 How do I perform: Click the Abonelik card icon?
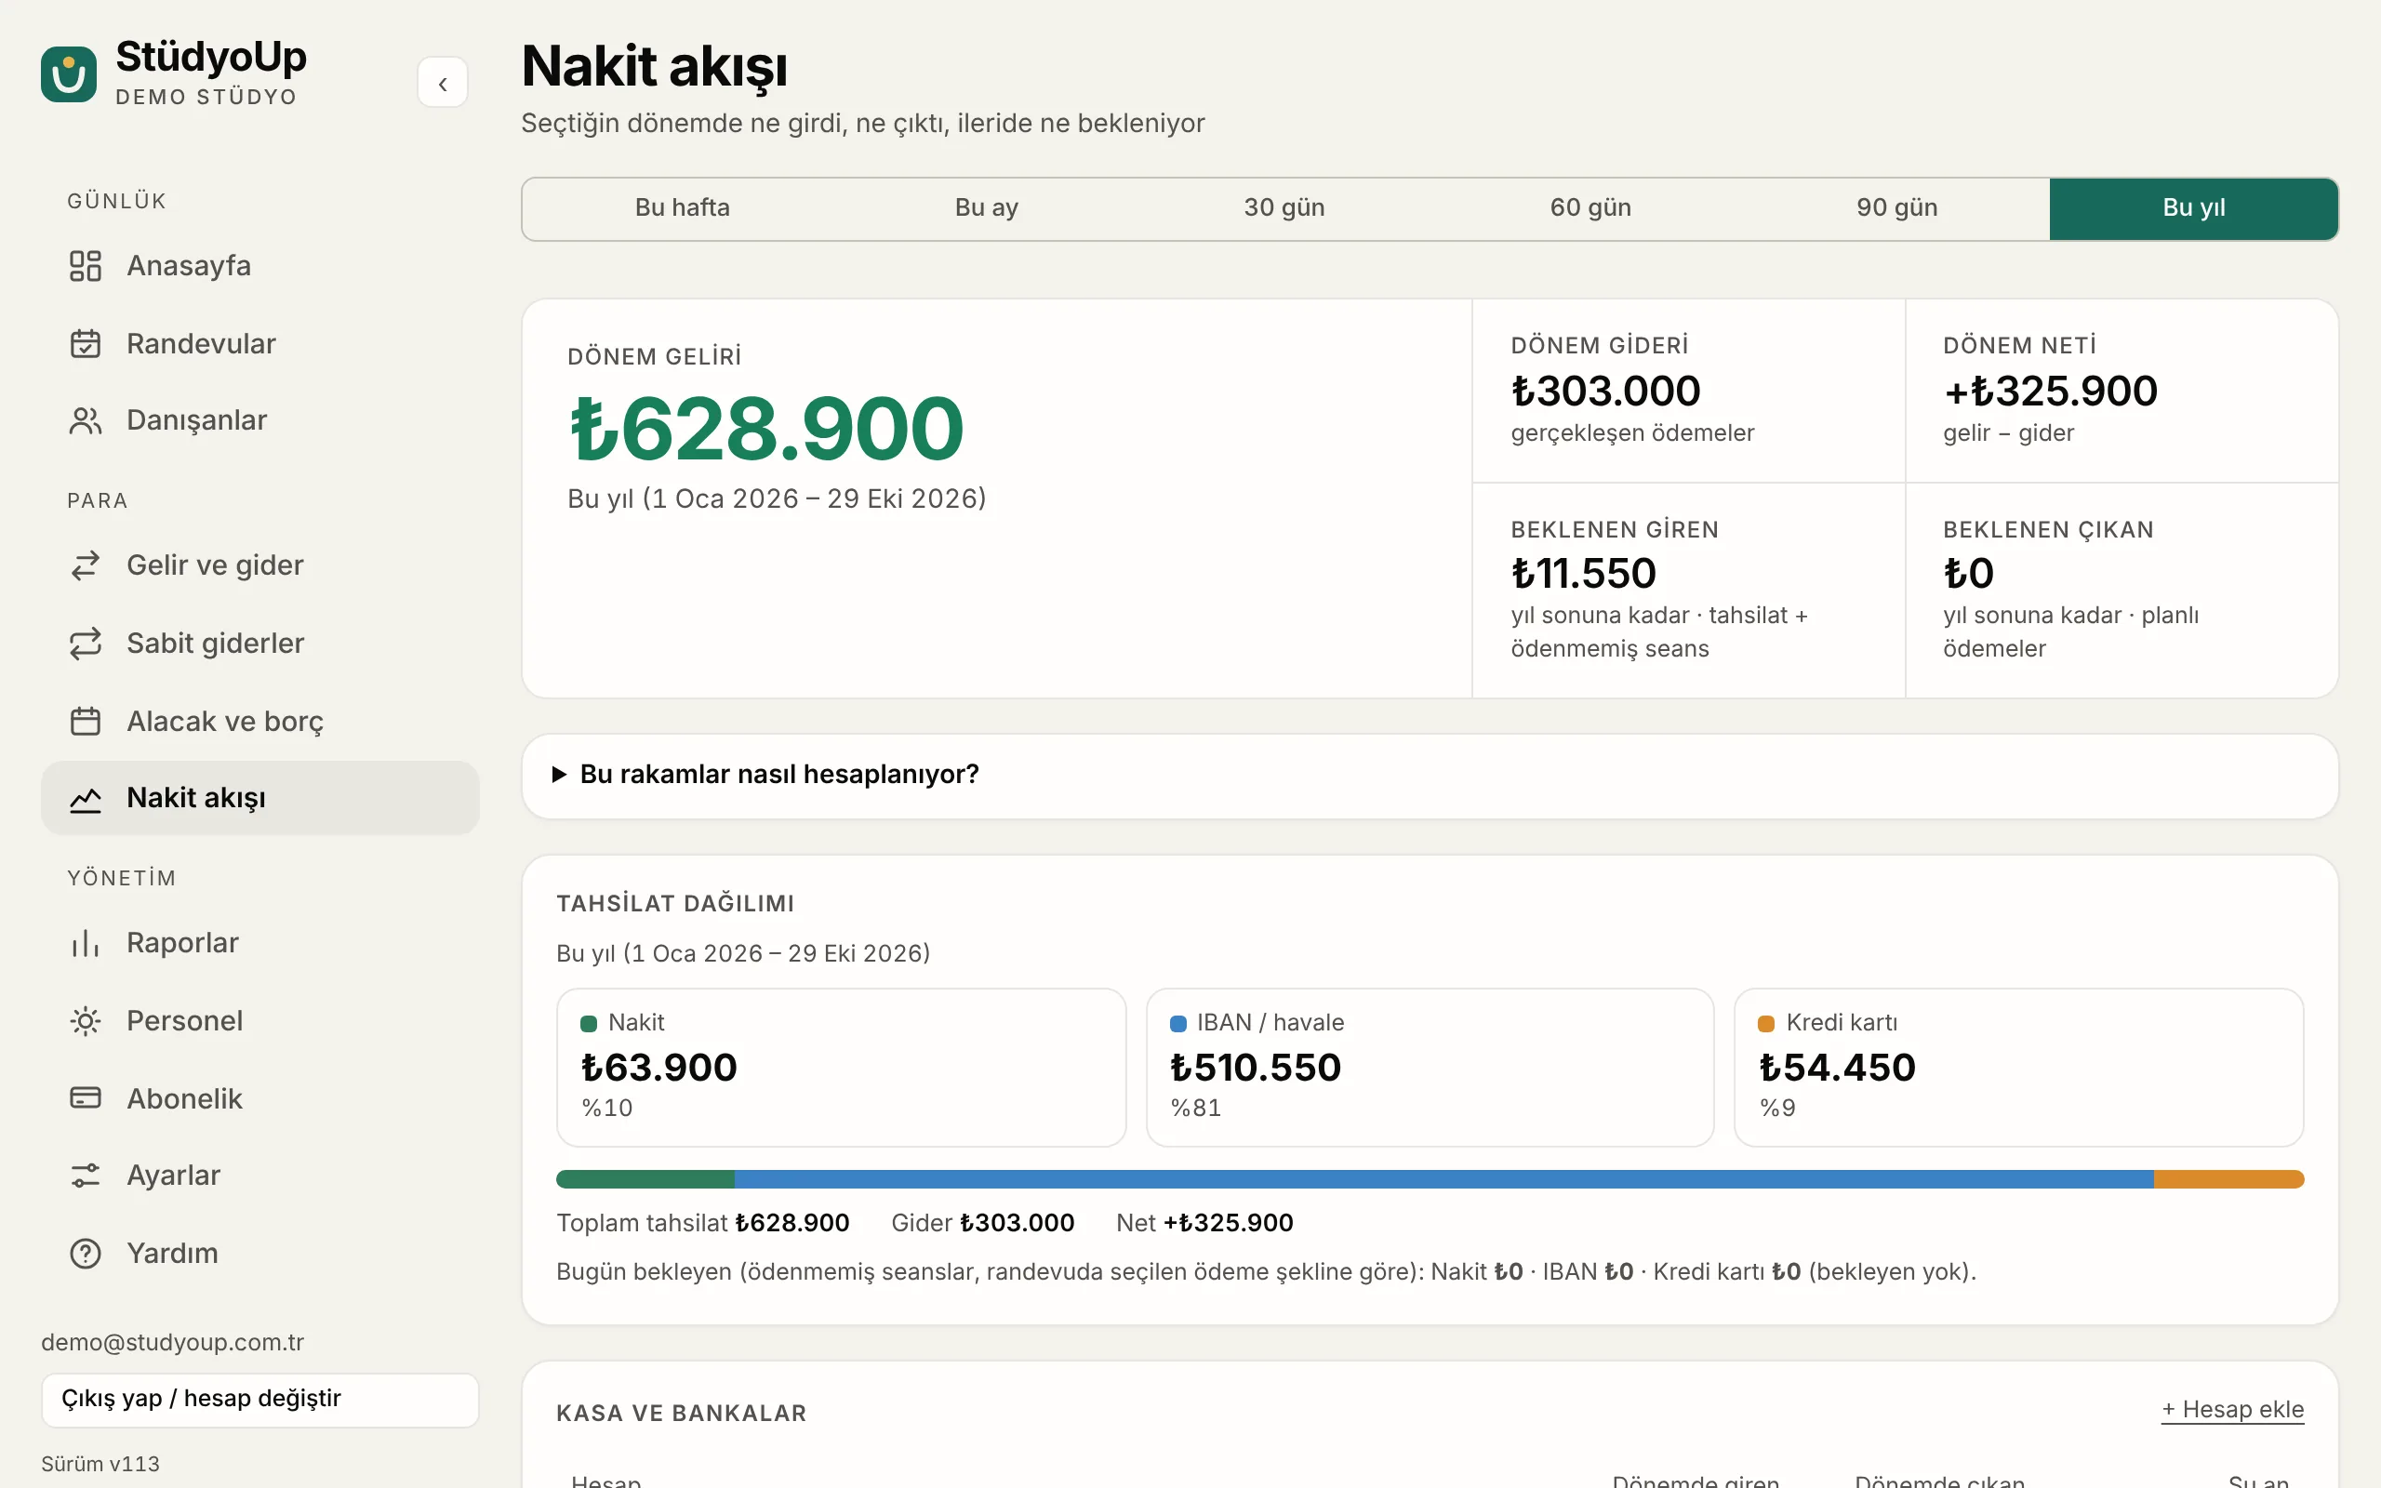tap(86, 1098)
